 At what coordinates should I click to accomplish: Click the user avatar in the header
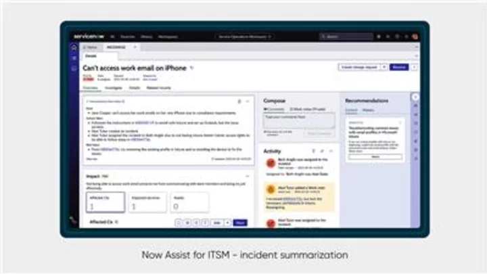click(415, 37)
